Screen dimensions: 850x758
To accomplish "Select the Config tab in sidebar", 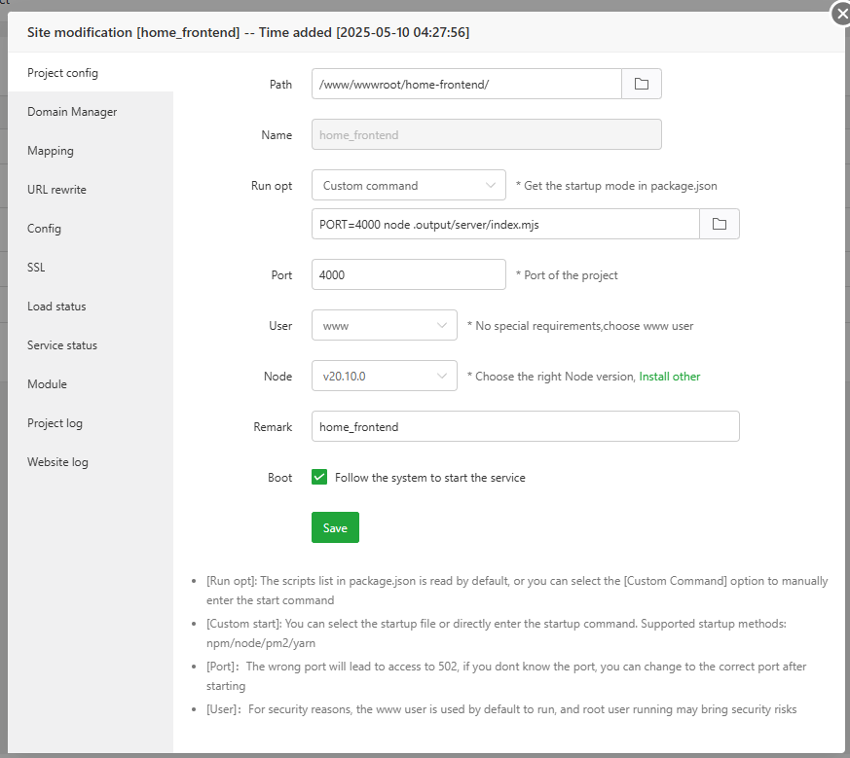I will 44,229.
